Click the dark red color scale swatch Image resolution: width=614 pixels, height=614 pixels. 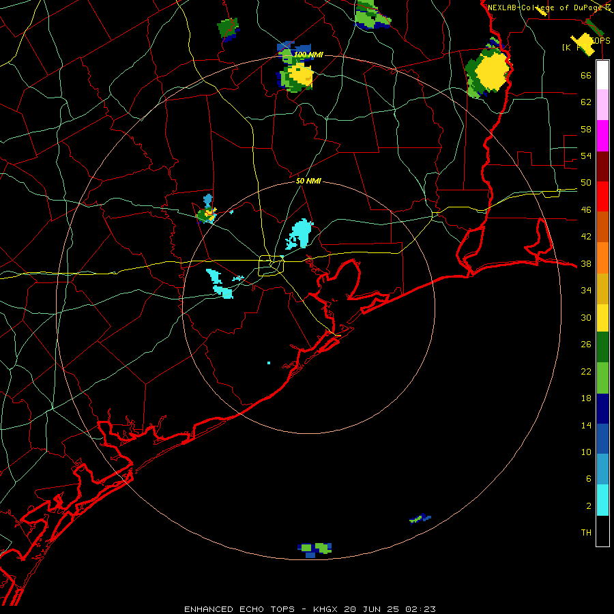(602, 166)
